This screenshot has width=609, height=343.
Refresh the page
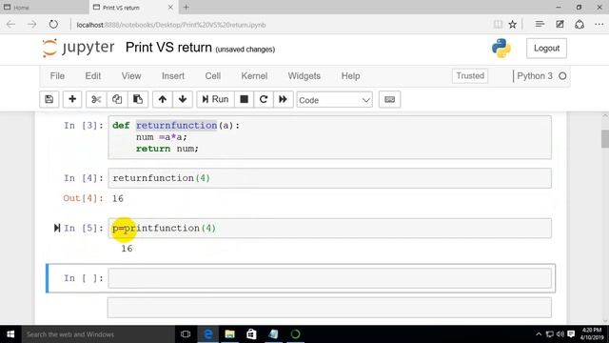(53, 25)
